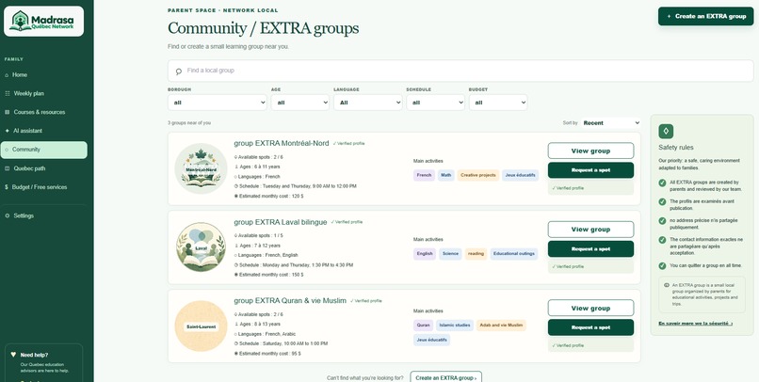The height and width of the screenshot is (382, 759).
Task: Select the Math activity tag
Action: (445, 175)
